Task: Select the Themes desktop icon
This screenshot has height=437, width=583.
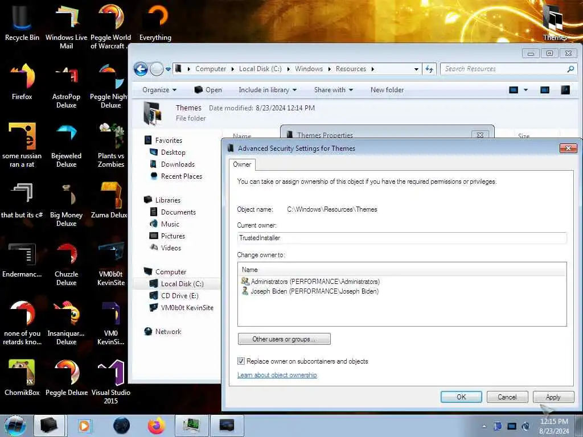Action: tap(555, 22)
